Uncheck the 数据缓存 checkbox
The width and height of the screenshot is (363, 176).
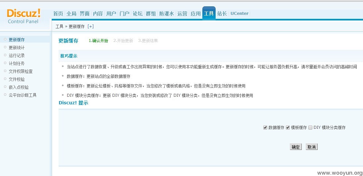tap(265, 127)
